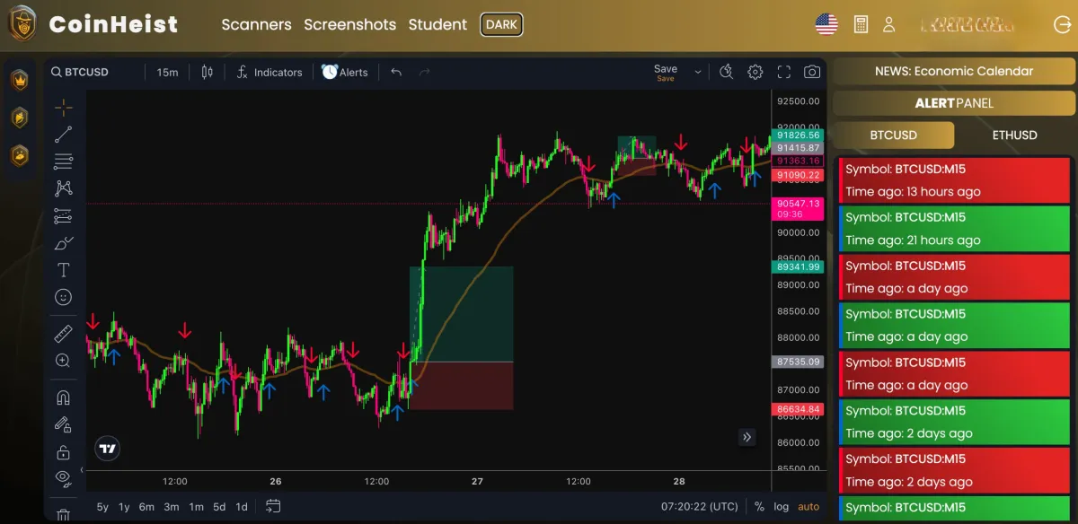The image size is (1078, 524).
Task: Open the go to date calendar icon
Action: [274, 507]
